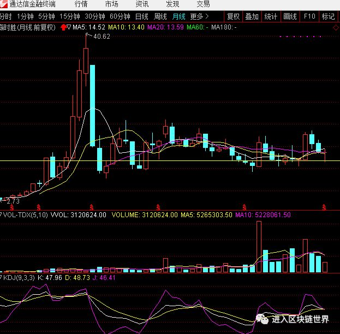Screen dimensions: 340x334
Task: Switch to 1分钟 chart period
Action: (x=25, y=16)
